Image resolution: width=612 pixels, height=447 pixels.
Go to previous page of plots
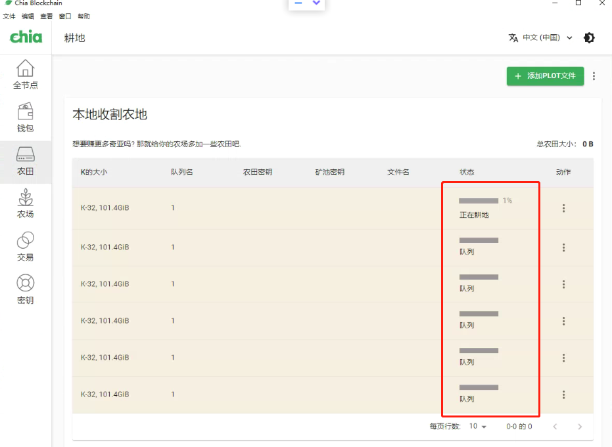[555, 427]
